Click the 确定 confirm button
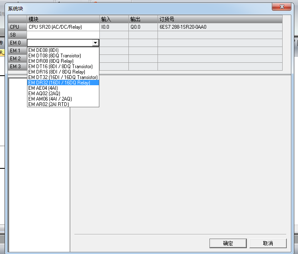 (x=228, y=243)
